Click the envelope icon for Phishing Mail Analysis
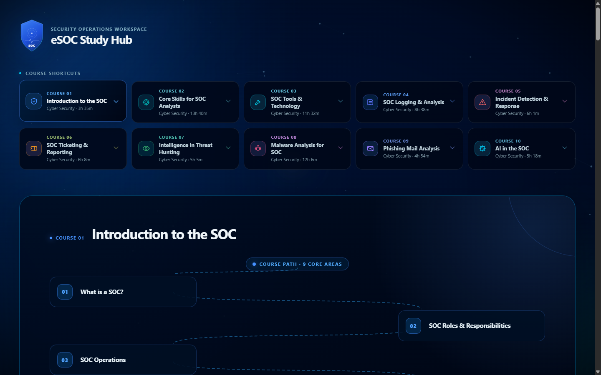601x375 pixels. pyautogui.click(x=370, y=148)
